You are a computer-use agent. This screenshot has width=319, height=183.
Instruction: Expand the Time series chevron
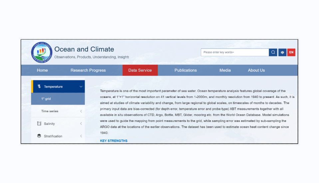tap(81, 111)
